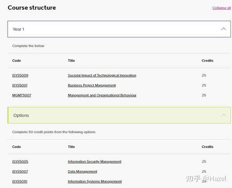Open Societal Impact of Technological Innovation
Image resolution: width=232 pixels, height=188 pixels.
point(102,75)
